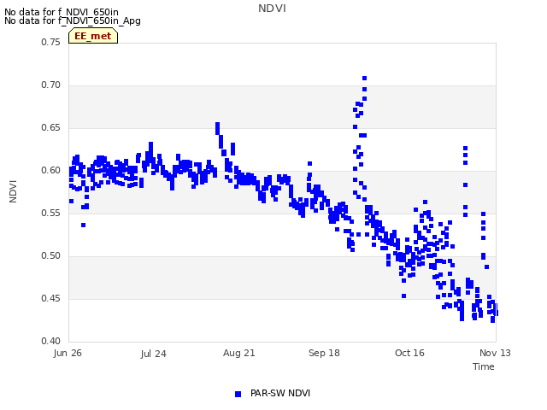Click the Jun 26 x-axis tick label

pyautogui.click(x=68, y=353)
